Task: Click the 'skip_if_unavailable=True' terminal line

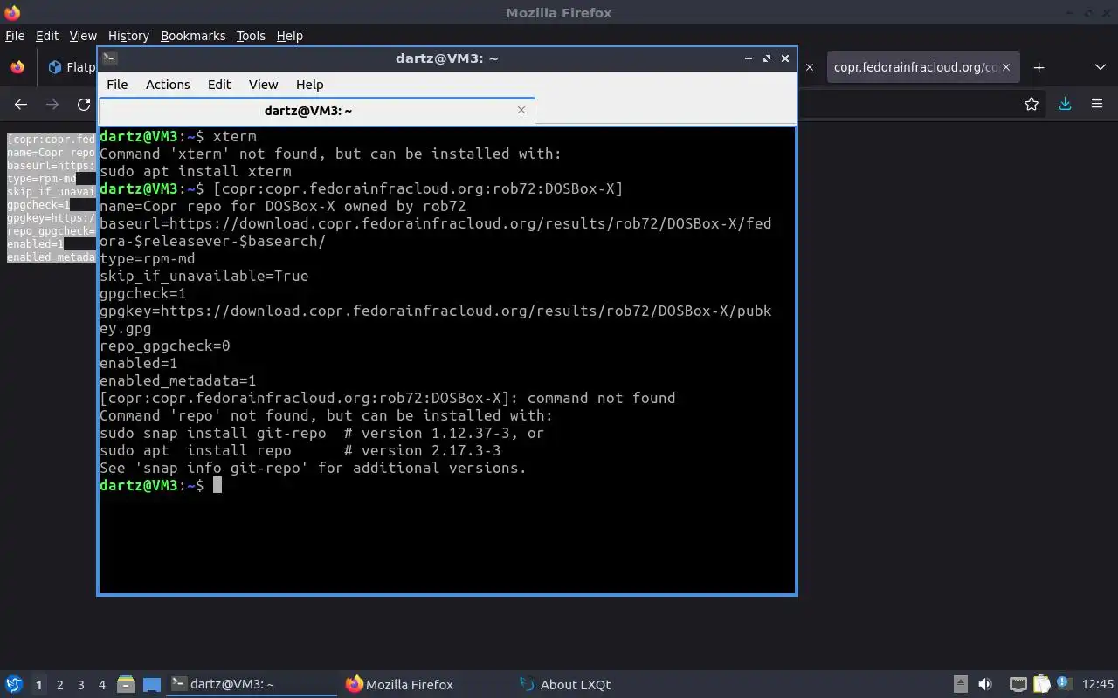Action: pos(204,276)
